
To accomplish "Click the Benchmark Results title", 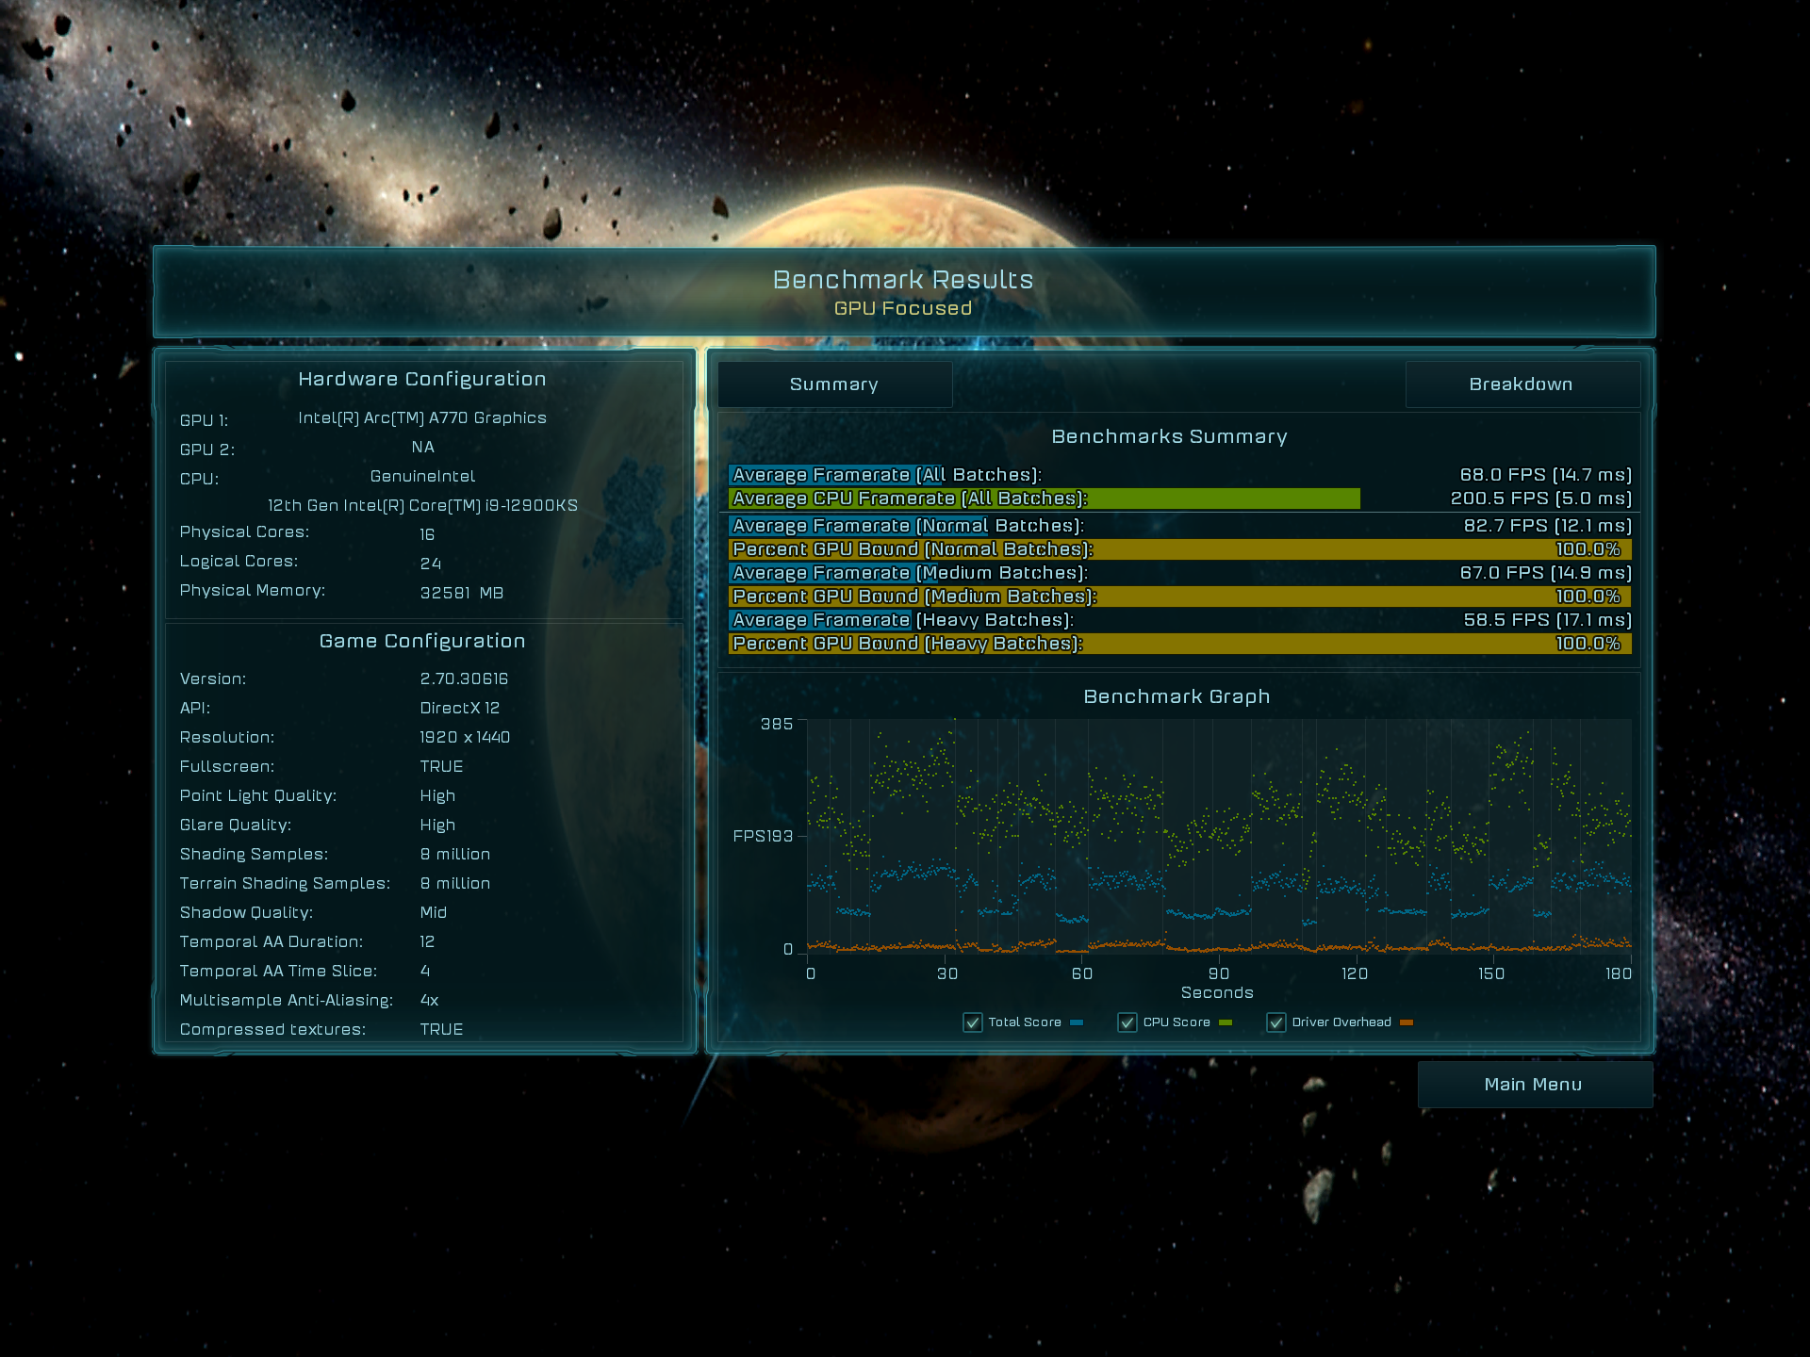I will 903,280.
